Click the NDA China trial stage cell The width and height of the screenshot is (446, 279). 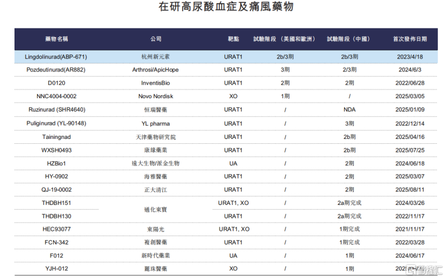349,110
